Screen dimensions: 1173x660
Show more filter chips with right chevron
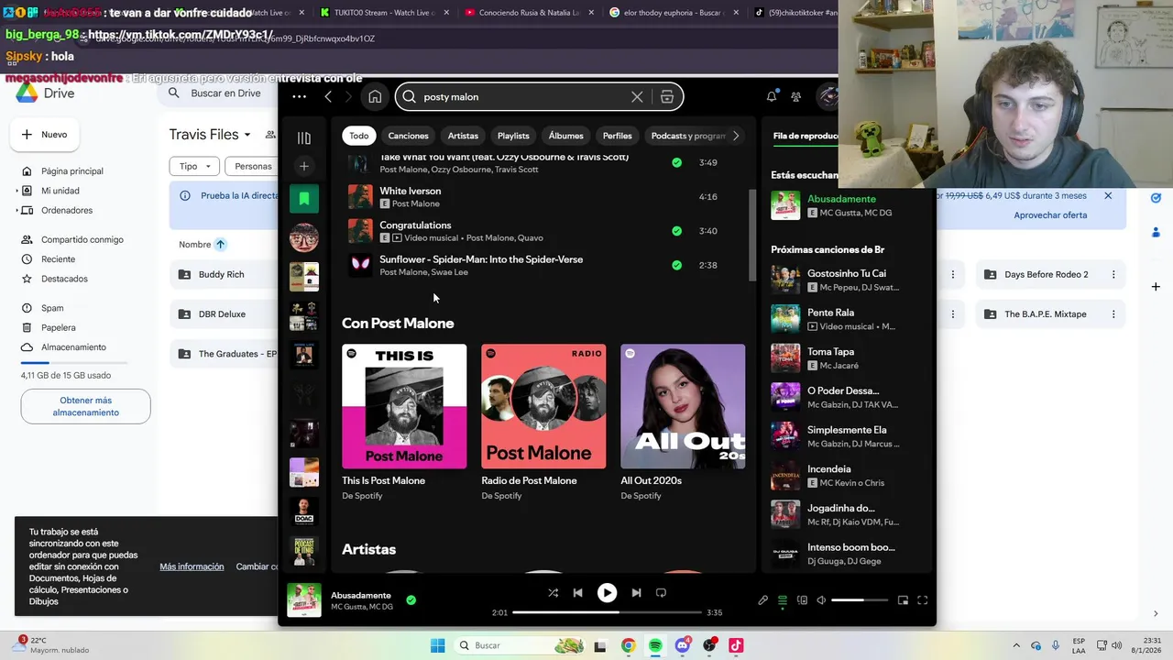[x=735, y=136]
